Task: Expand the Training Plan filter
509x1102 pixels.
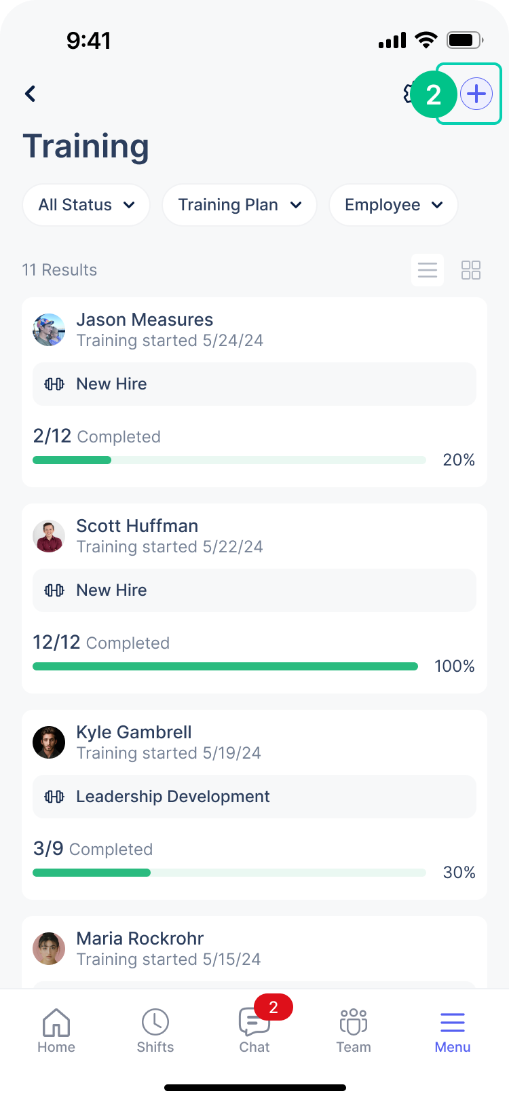Action: [240, 205]
